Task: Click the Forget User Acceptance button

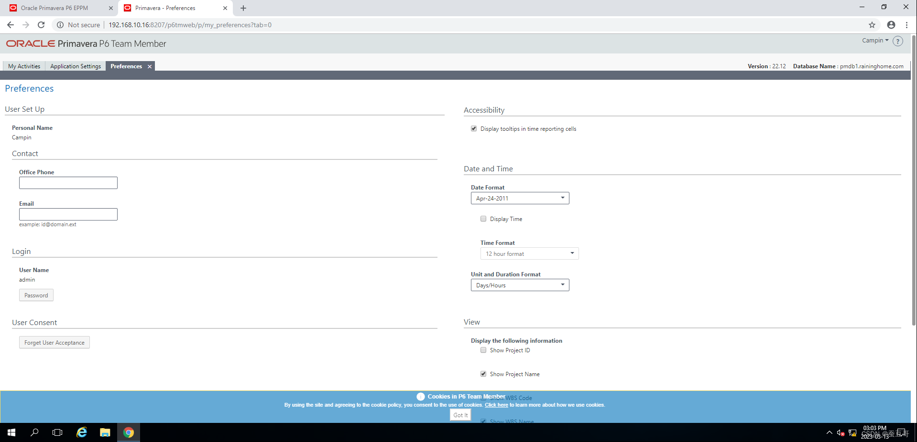Action: click(x=54, y=342)
